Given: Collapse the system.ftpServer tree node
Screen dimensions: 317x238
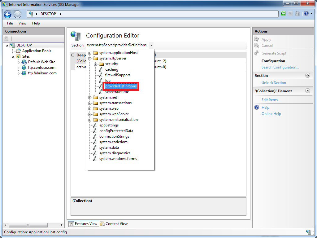Looking at the screenshot, I should [90, 58].
